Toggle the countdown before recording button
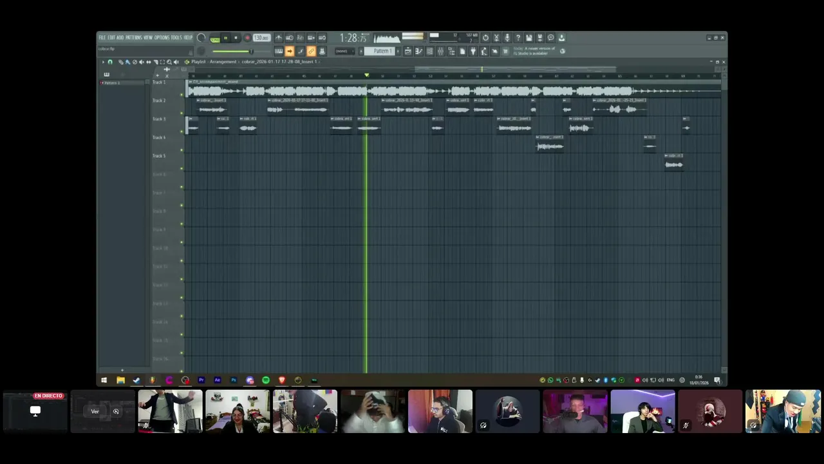This screenshot has height=464, width=824. click(x=300, y=38)
